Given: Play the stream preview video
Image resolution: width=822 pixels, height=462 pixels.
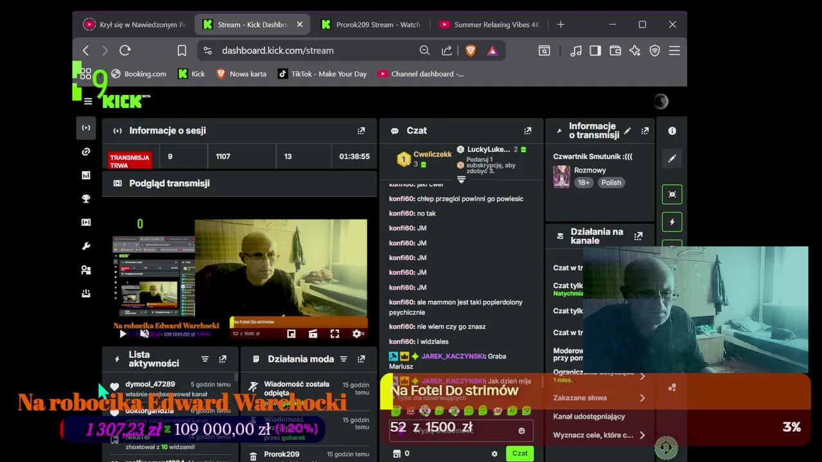Looking at the screenshot, I should click(x=123, y=334).
